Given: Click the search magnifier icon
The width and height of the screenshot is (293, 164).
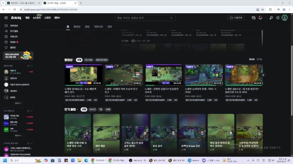Looking at the screenshot, I should pyautogui.click(x=171, y=18).
